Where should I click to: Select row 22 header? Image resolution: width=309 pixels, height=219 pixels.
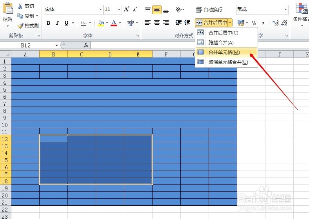[x=5, y=209]
